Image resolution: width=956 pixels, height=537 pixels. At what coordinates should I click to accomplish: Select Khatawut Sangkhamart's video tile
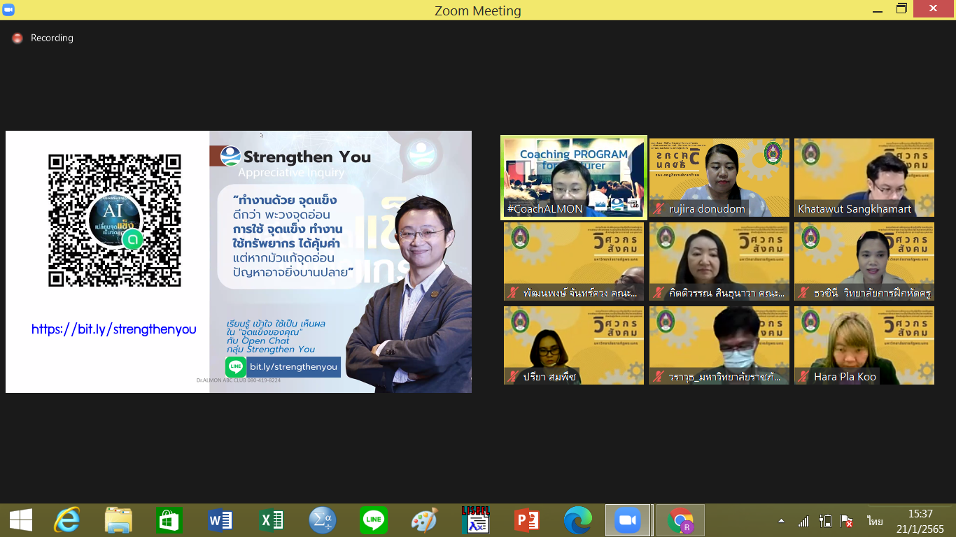864,178
